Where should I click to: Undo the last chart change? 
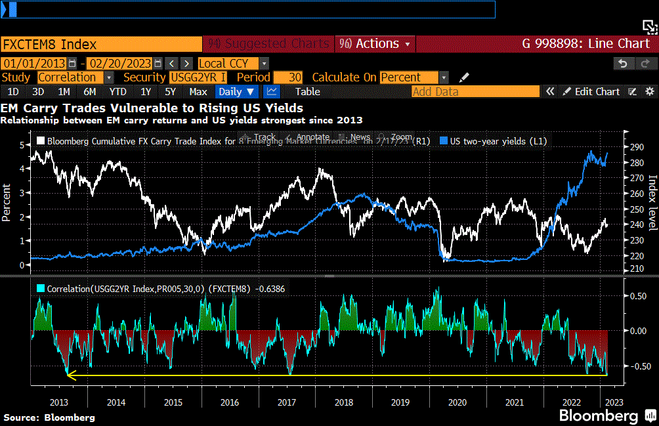623,64
